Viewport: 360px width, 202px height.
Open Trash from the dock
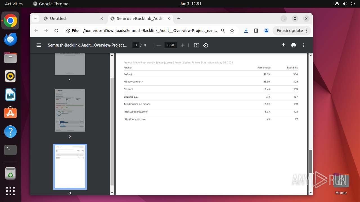[10, 173]
